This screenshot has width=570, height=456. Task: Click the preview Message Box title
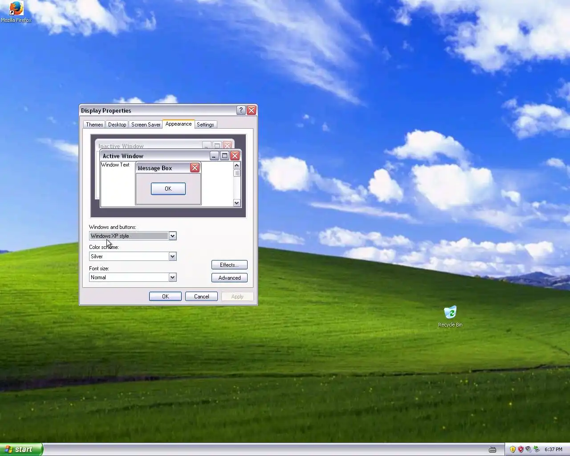coord(155,168)
